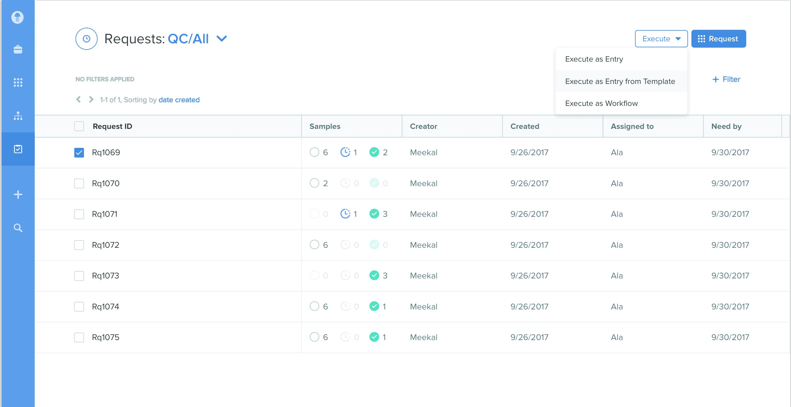Open sorting options via date created link
Image resolution: width=791 pixels, height=407 pixels.
[x=179, y=100]
